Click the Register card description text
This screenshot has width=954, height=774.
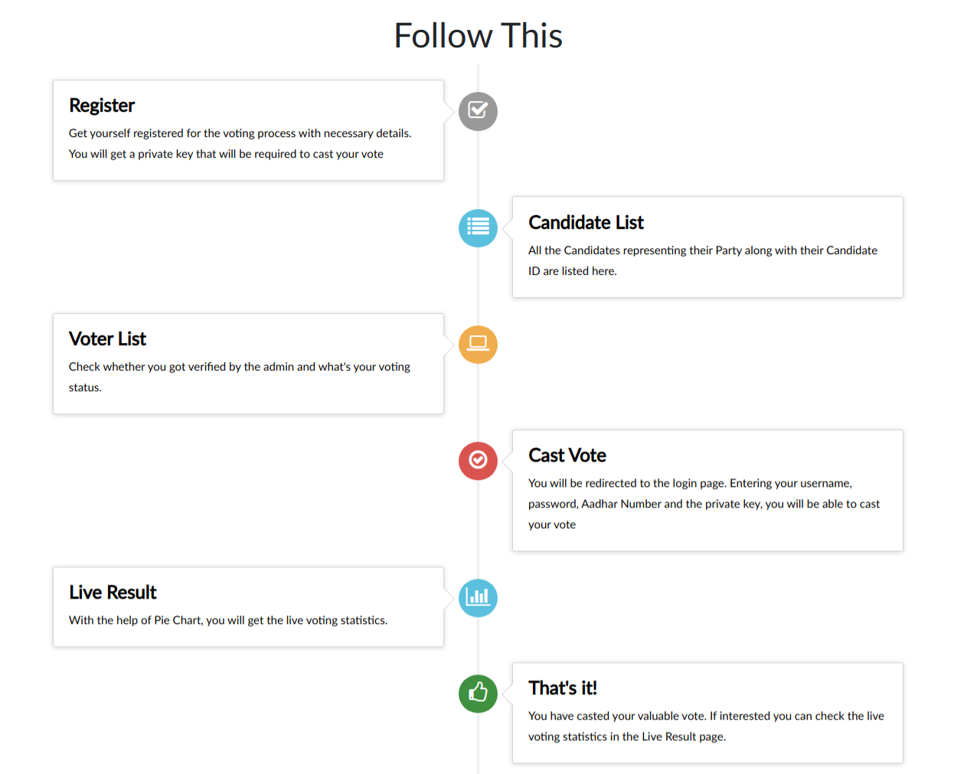[240, 143]
